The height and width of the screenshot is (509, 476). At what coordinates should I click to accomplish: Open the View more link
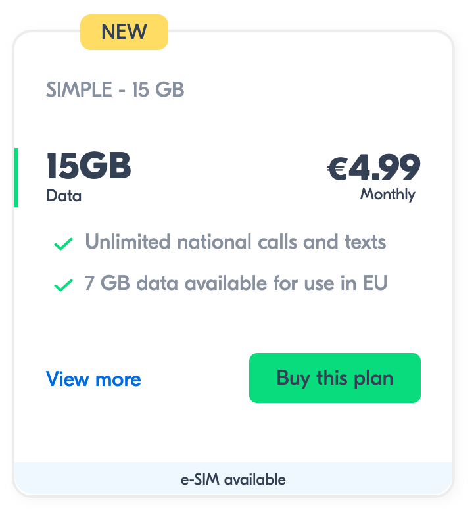[x=93, y=379]
